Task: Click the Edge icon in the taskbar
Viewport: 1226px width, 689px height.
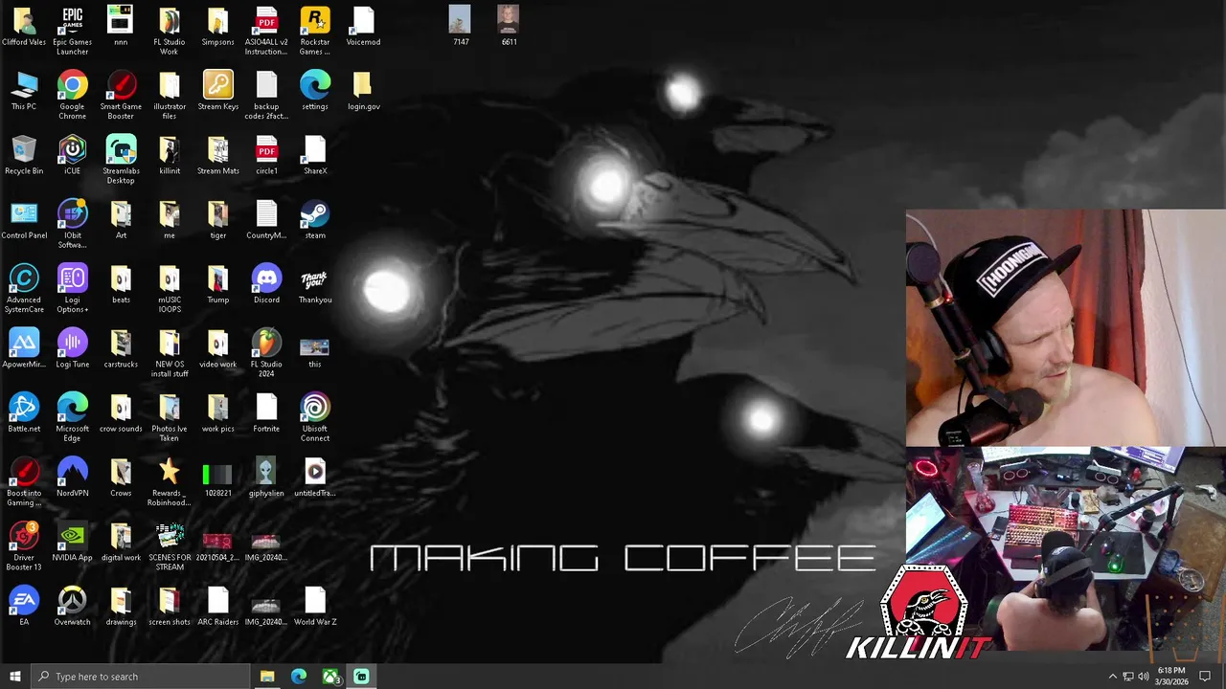Action: 299,677
